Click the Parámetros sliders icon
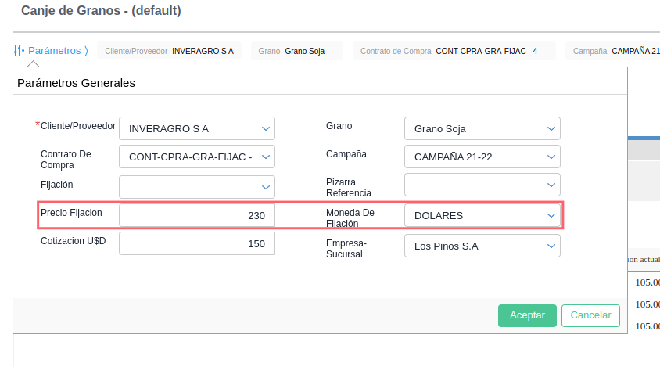Image resolution: width=660 pixels, height=367 pixels. [x=20, y=51]
